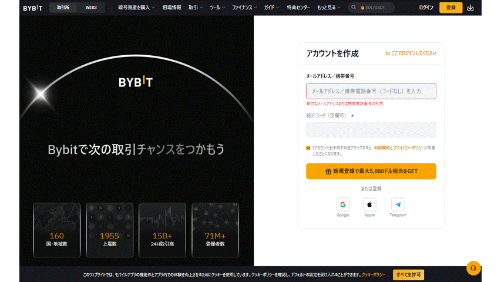Open the headset support chat icon
The width and height of the screenshot is (501, 282).
(473, 268)
